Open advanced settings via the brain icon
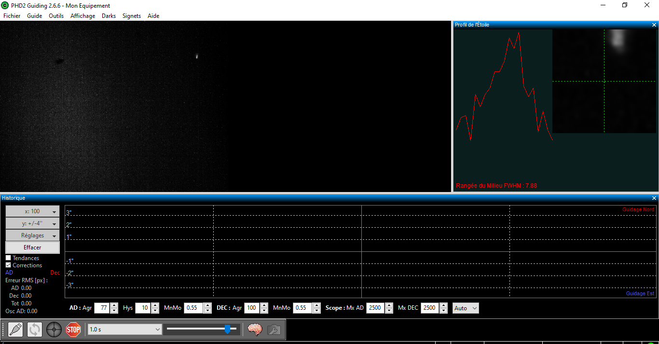 (x=255, y=330)
